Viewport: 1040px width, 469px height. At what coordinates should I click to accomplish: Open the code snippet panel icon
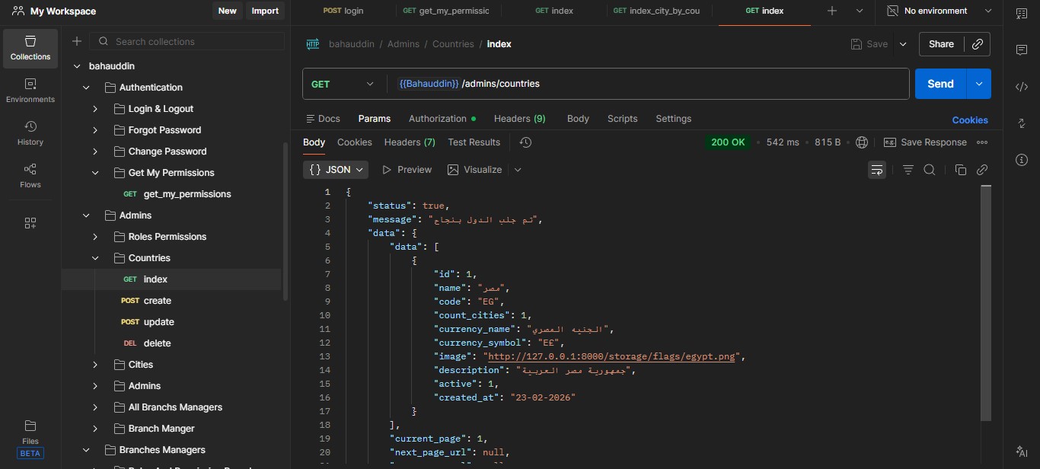coord(1022,87)
